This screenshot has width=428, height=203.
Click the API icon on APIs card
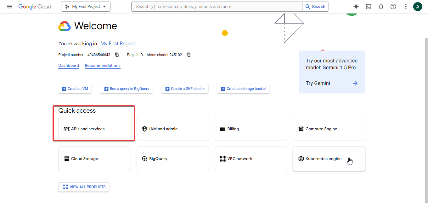(x=66, y=129)
